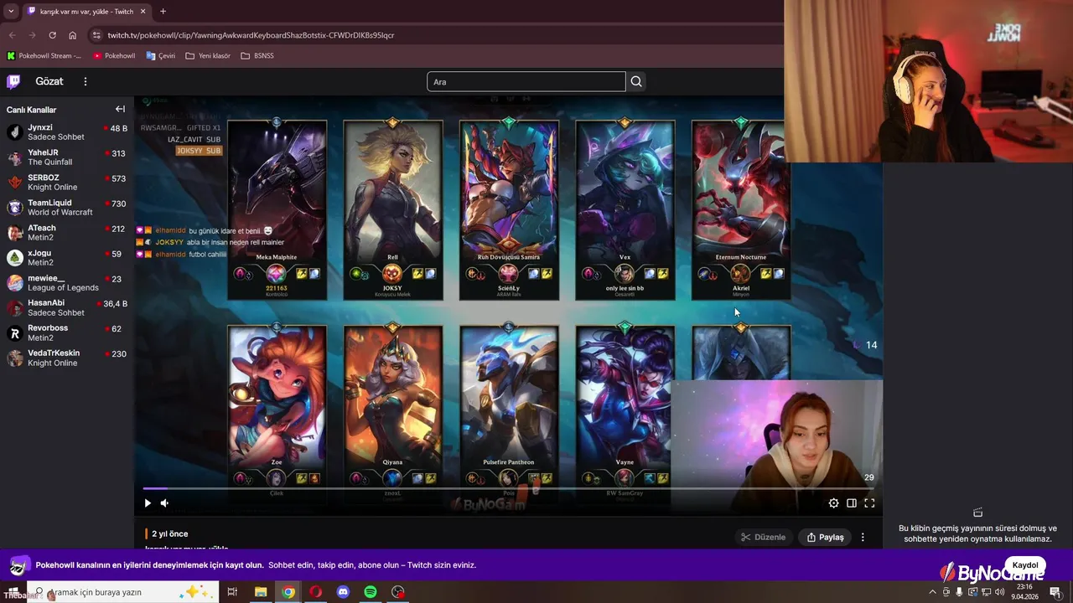Image resolution: width=1073 pixels, height=603 pixels.
Task: Select SERBOZ channel in sidebar
Action: 67,183
